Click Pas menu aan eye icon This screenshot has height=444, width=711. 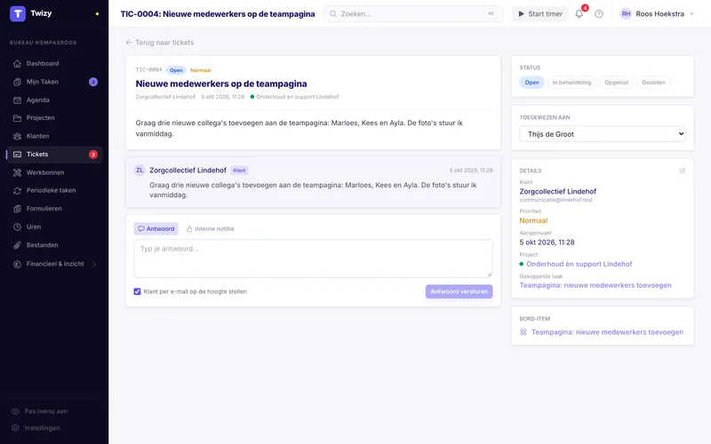coord(15,411)
